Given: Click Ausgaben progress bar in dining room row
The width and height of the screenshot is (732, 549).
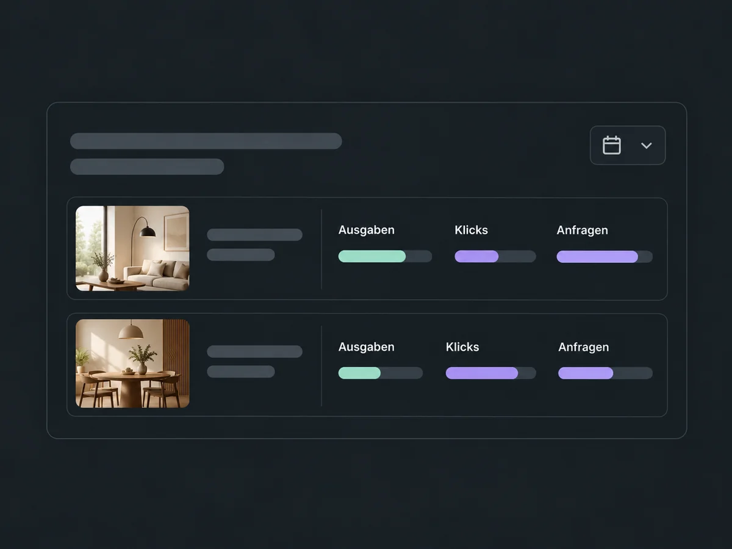Looking at the screenshot, I should (381, 373).
